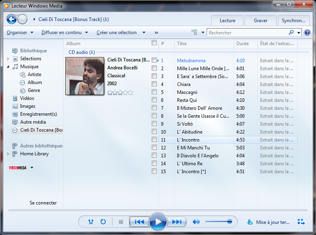316x235 pixels.
Task: Click the Play button
Action: tap(158, 222)
